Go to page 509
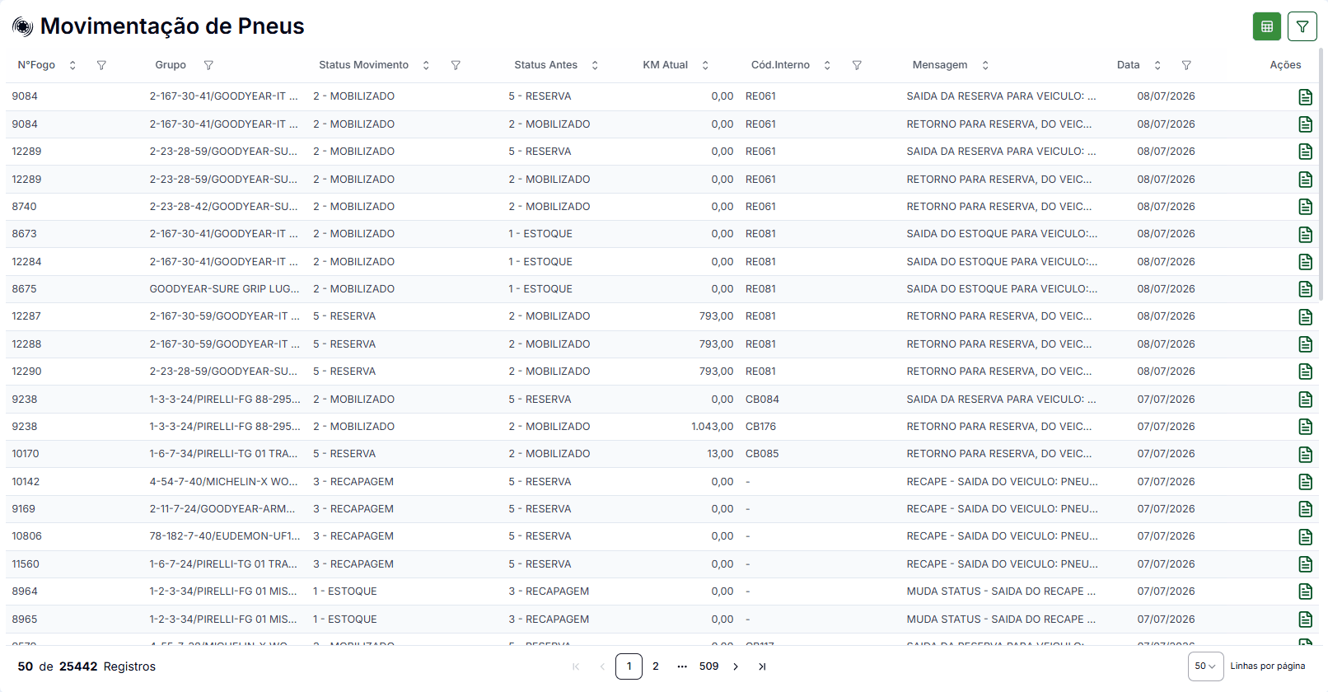 tap(708, 666)
